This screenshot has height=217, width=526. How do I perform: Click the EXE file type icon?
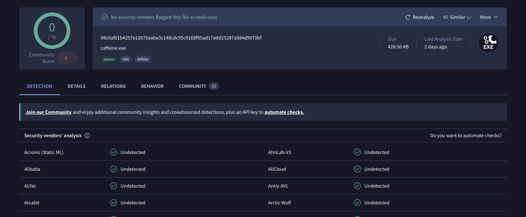pos(488,43)
